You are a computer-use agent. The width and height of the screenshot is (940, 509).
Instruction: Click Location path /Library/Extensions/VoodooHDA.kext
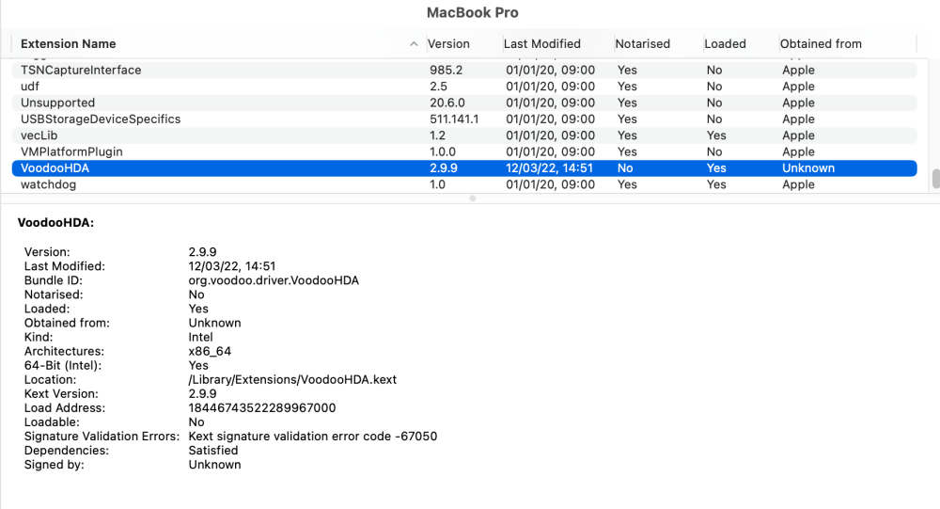[x=292, y=379]
